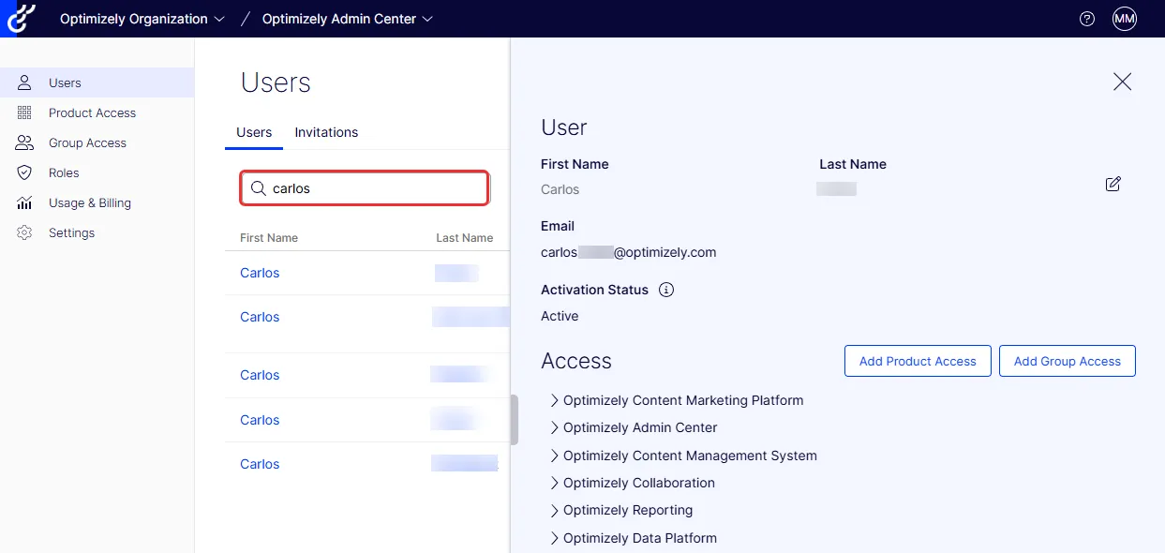Click the Settings gear icon
Viewport: 1165px width, 553px height.
(x=25, y=232)
